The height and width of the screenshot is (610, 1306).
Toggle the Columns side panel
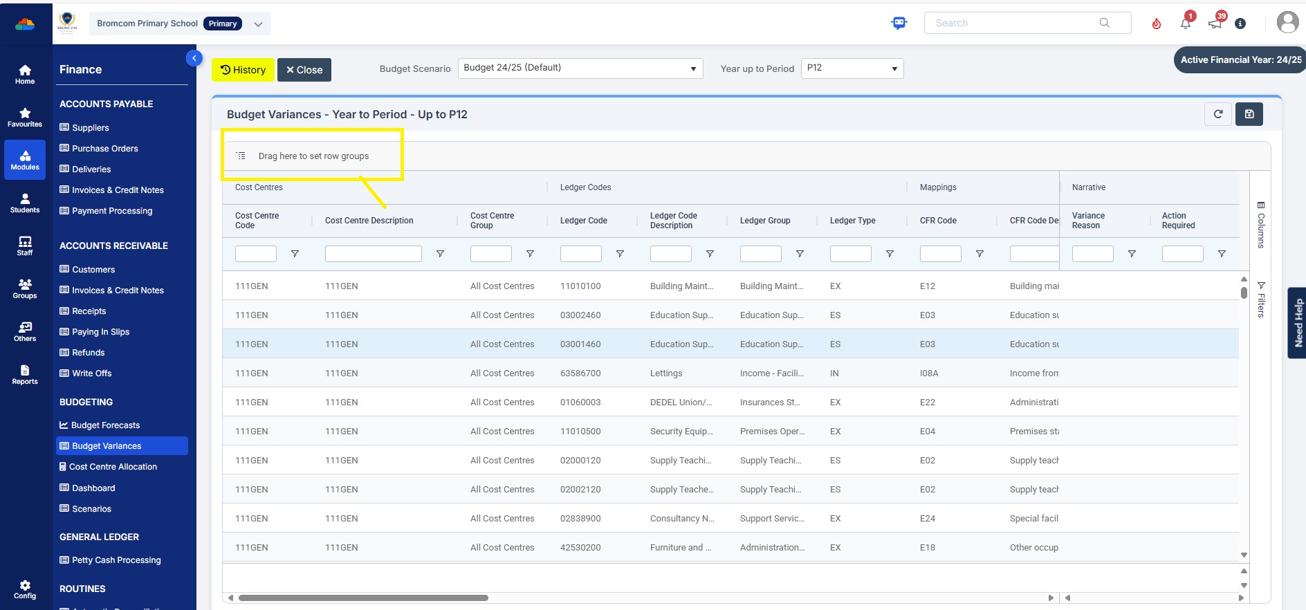(x=1261, y=225)
